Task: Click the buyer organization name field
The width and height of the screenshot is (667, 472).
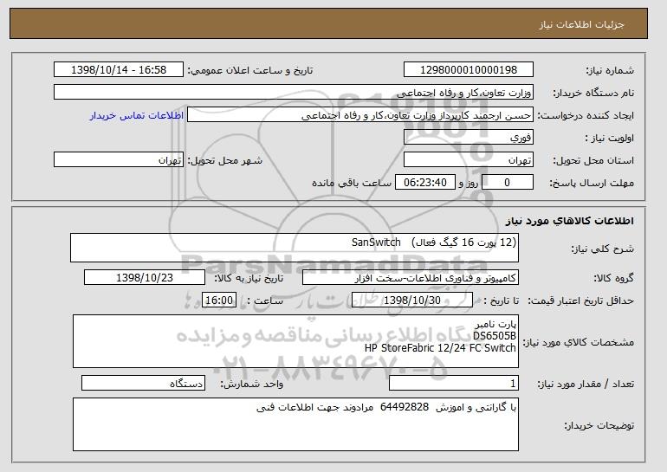Action: tap(294, 93)
